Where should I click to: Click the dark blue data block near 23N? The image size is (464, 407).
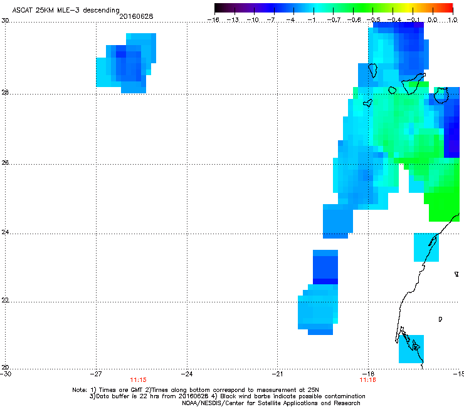pos(325,270)
